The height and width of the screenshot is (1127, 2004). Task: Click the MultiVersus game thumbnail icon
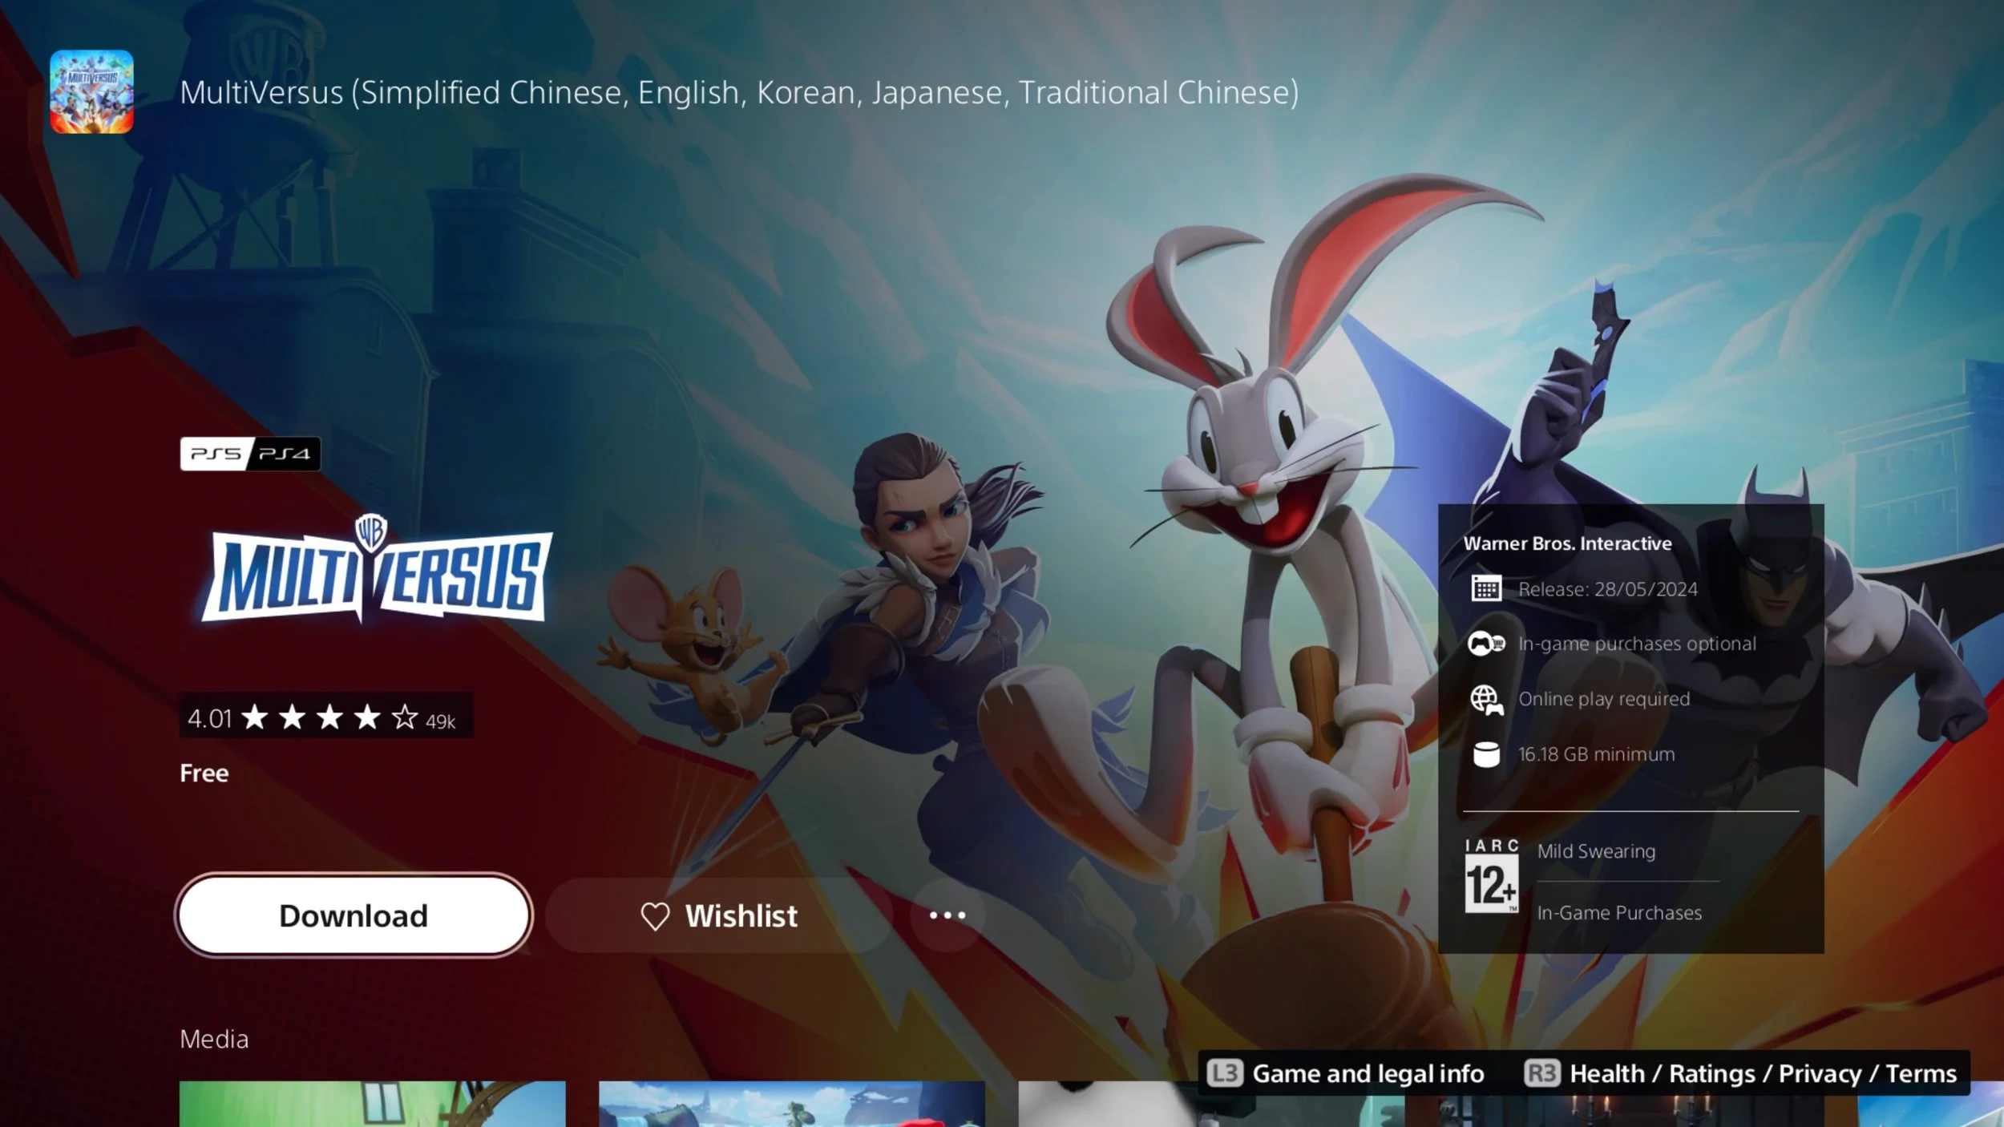[91, 91]
